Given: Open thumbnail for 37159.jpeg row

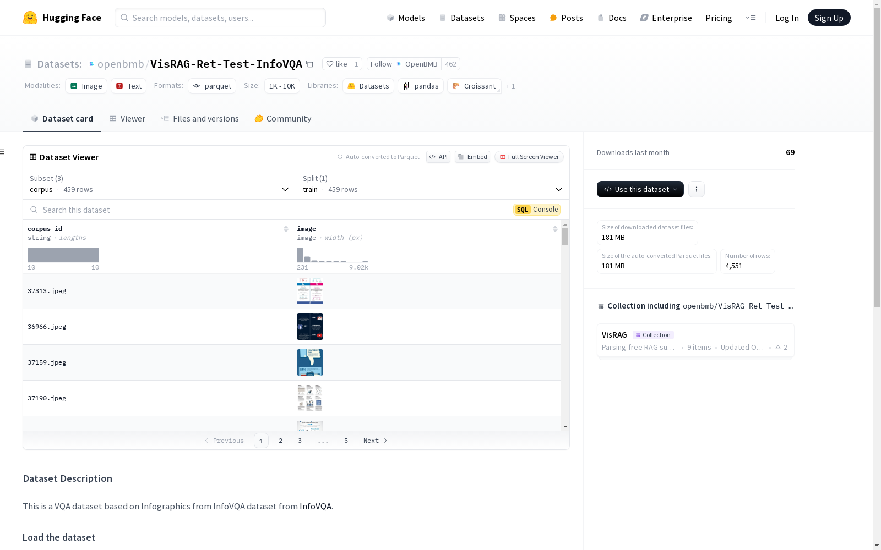Looking at the screenshot, I should point(310,362).
